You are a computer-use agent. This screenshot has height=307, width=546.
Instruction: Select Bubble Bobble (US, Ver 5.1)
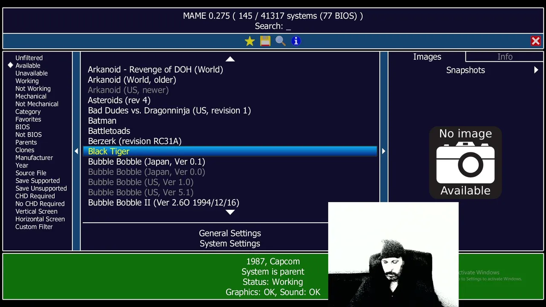pyautogui.click(x=230, y=192)
